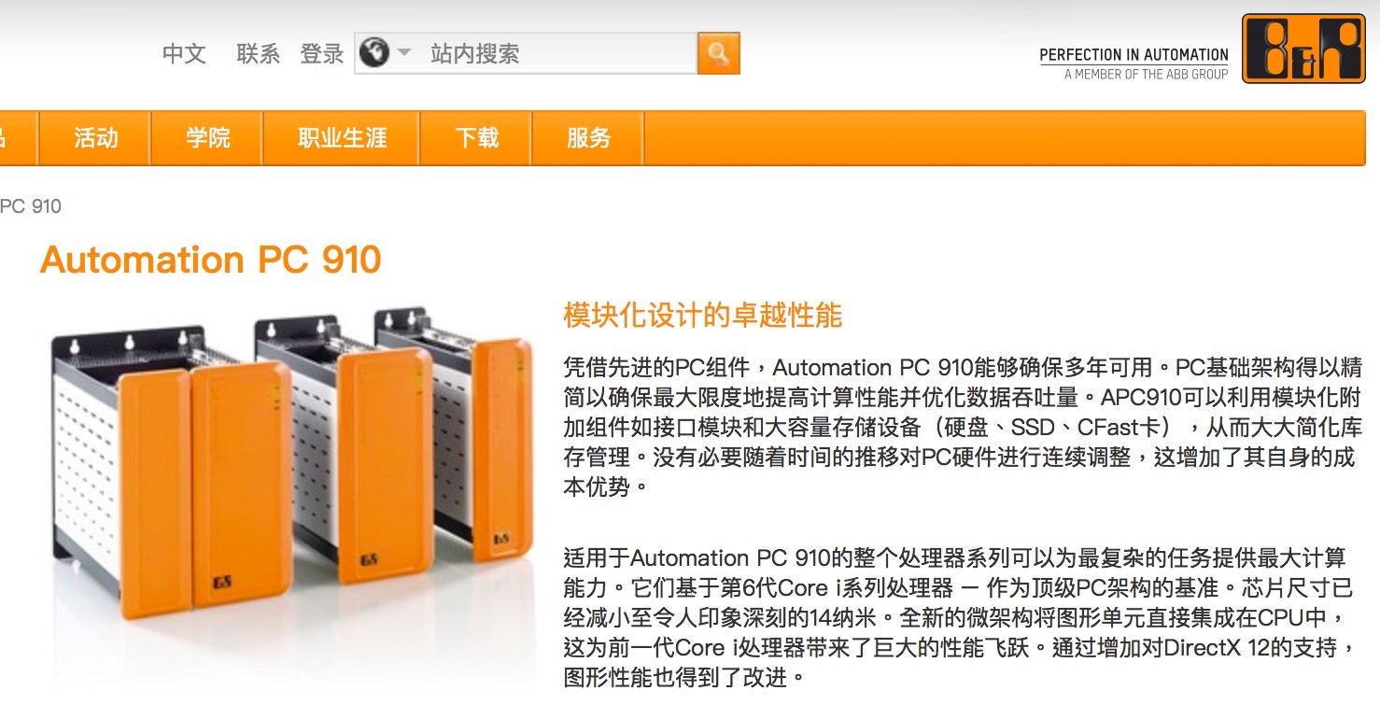The height and width of the screenshot is (719, 1380).
Task: Click the PC 910 breadcrumb text
Action: pos(31,205)
